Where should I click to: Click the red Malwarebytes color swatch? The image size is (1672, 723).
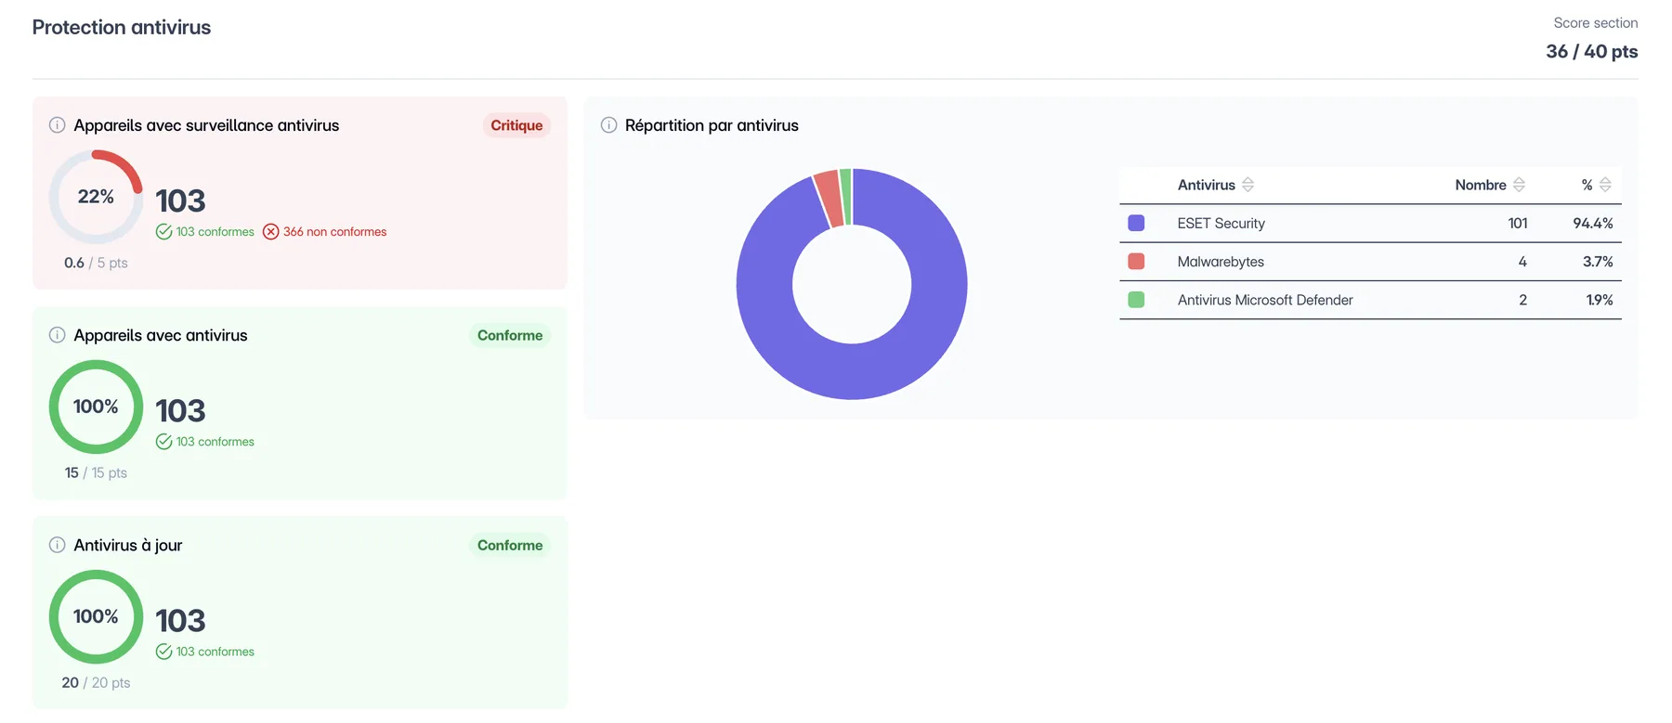1136,262
